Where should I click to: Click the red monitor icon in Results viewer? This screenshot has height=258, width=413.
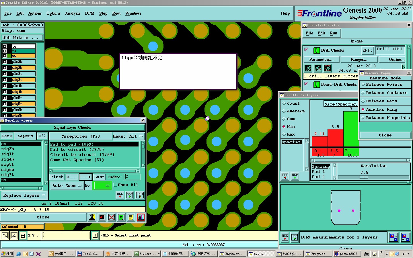click(102, 217)
